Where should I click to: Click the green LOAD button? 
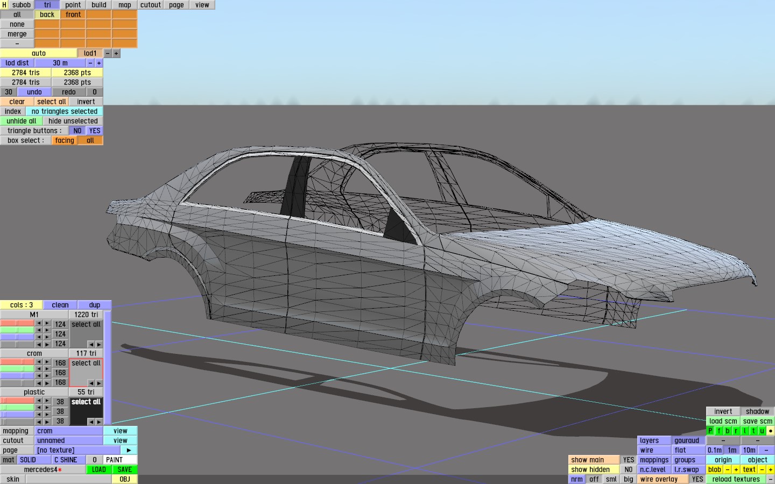(x=99, y=469)
